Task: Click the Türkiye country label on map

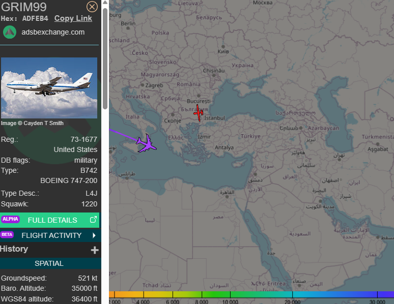Action: (250, 136)
